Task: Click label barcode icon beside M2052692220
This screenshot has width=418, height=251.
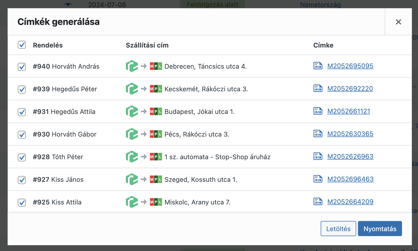Action: pos(318,89)
